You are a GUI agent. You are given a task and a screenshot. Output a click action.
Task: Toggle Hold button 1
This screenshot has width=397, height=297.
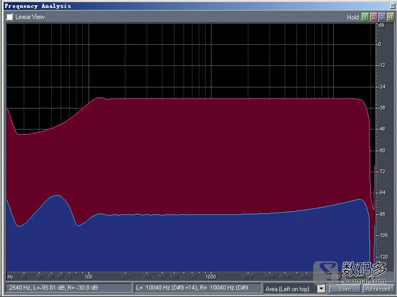(x=365, y=17)
